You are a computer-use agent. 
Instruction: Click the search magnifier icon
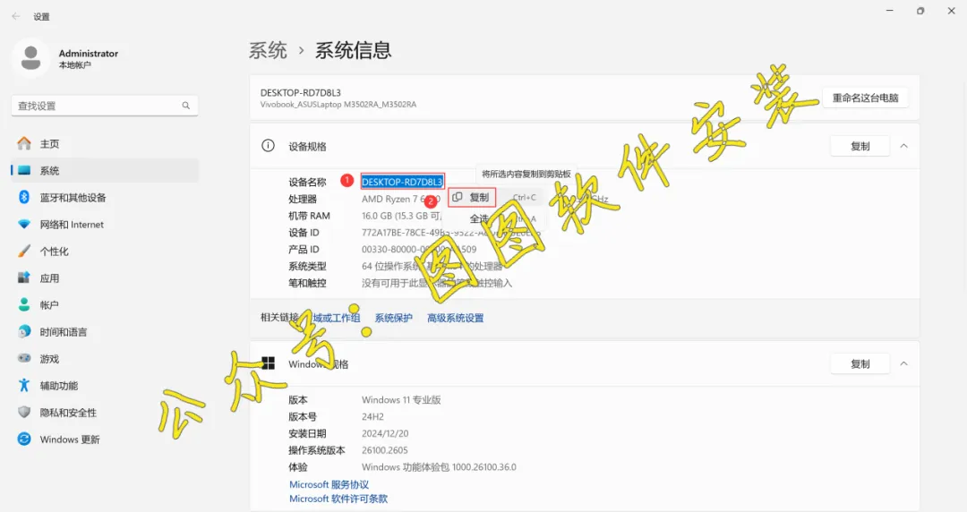(185, 106)
